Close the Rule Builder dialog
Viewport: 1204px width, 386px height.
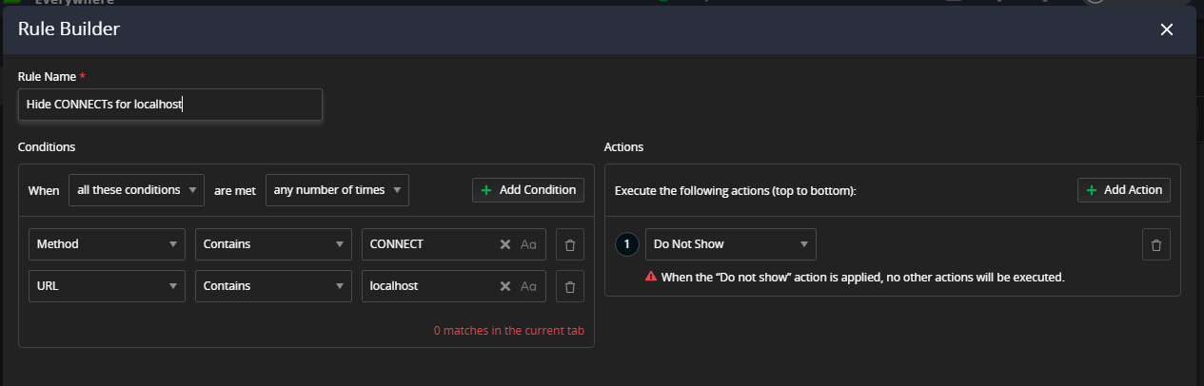[x=1167, y=29]
